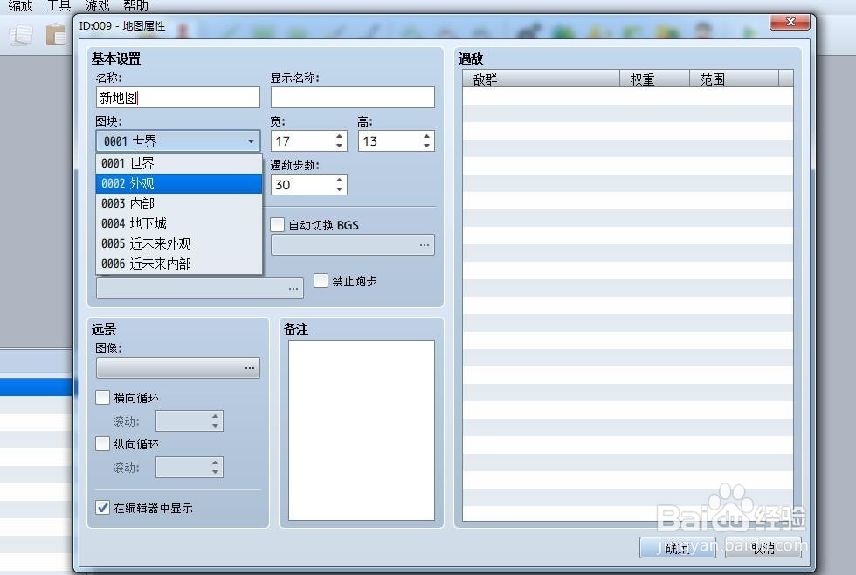Collapse the tileset dropdown arrow
This screenshot has width=856, height=575.
pyautogui.click(x=252, y=140)
